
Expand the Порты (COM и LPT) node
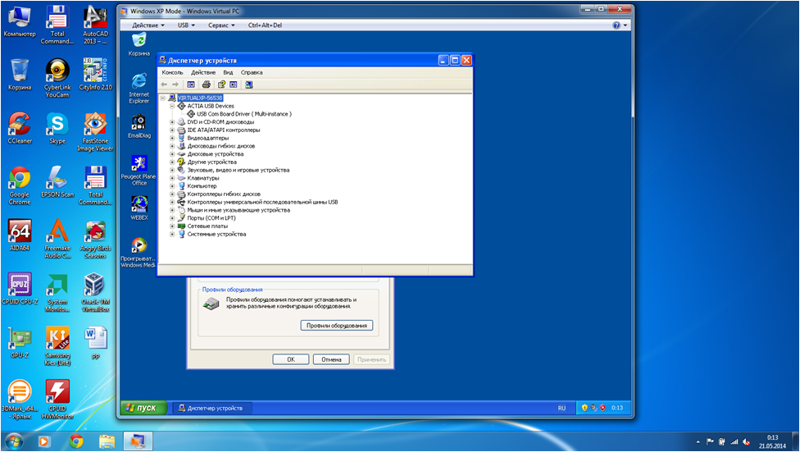(172, 218)
